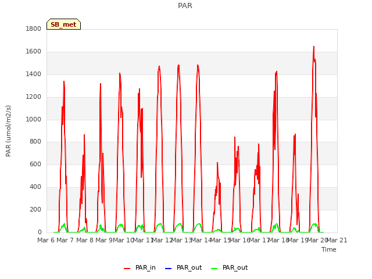The width and height of the screenshot is (372, 279).
Task: Click the Mar 14 x-axis label
Action: click(201, 240)
